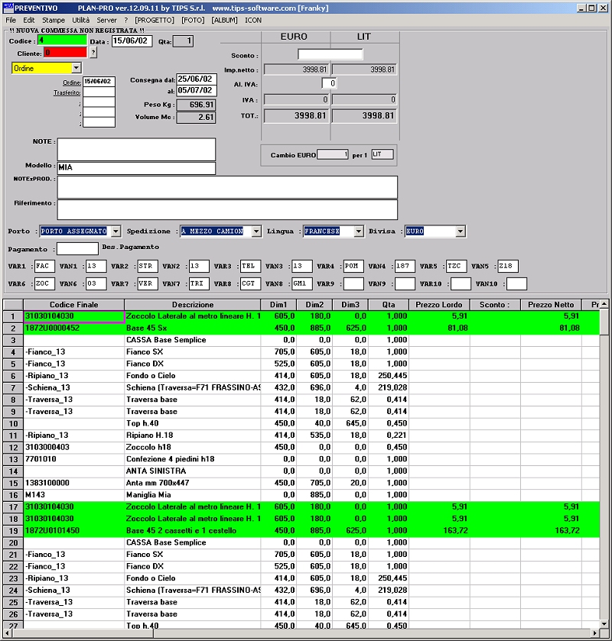Select row header number 19
This screenshot has height=641, width=612.
click(13, 531)
